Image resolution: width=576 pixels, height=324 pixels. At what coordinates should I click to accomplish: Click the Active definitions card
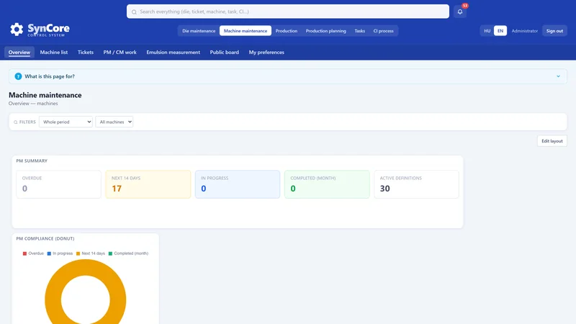tap(416, 184)
